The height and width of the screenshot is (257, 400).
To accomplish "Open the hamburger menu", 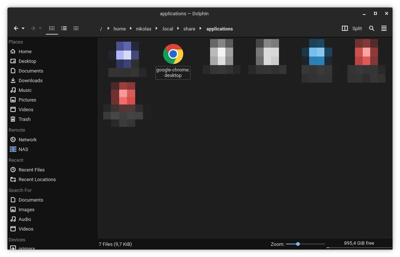I will 384,28.
